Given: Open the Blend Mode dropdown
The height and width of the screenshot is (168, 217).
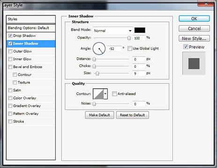Looking at the screenshot, I should tap(113, 30).
